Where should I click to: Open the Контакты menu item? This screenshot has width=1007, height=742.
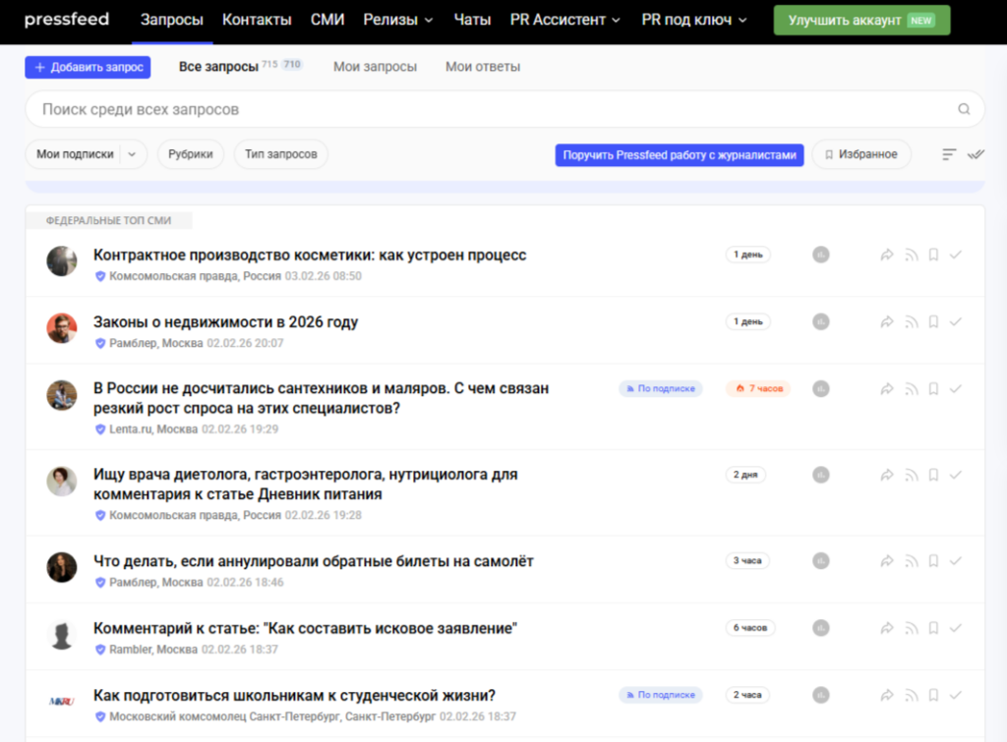pos(257,19)
